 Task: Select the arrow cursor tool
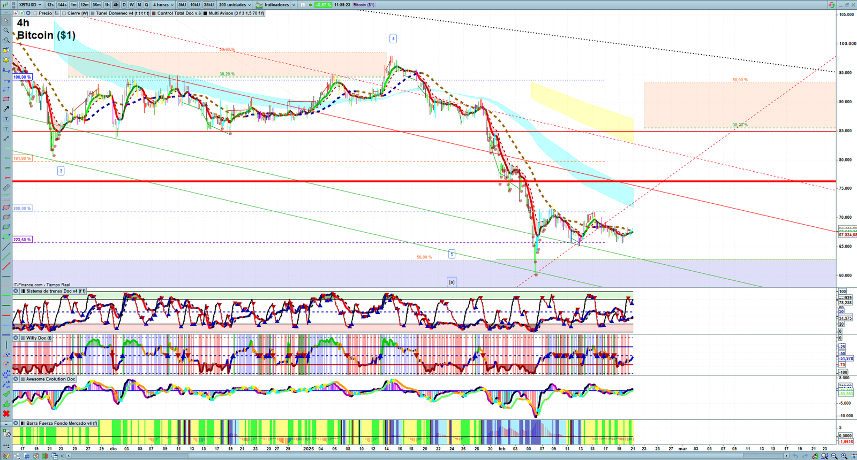pos(6,21)
